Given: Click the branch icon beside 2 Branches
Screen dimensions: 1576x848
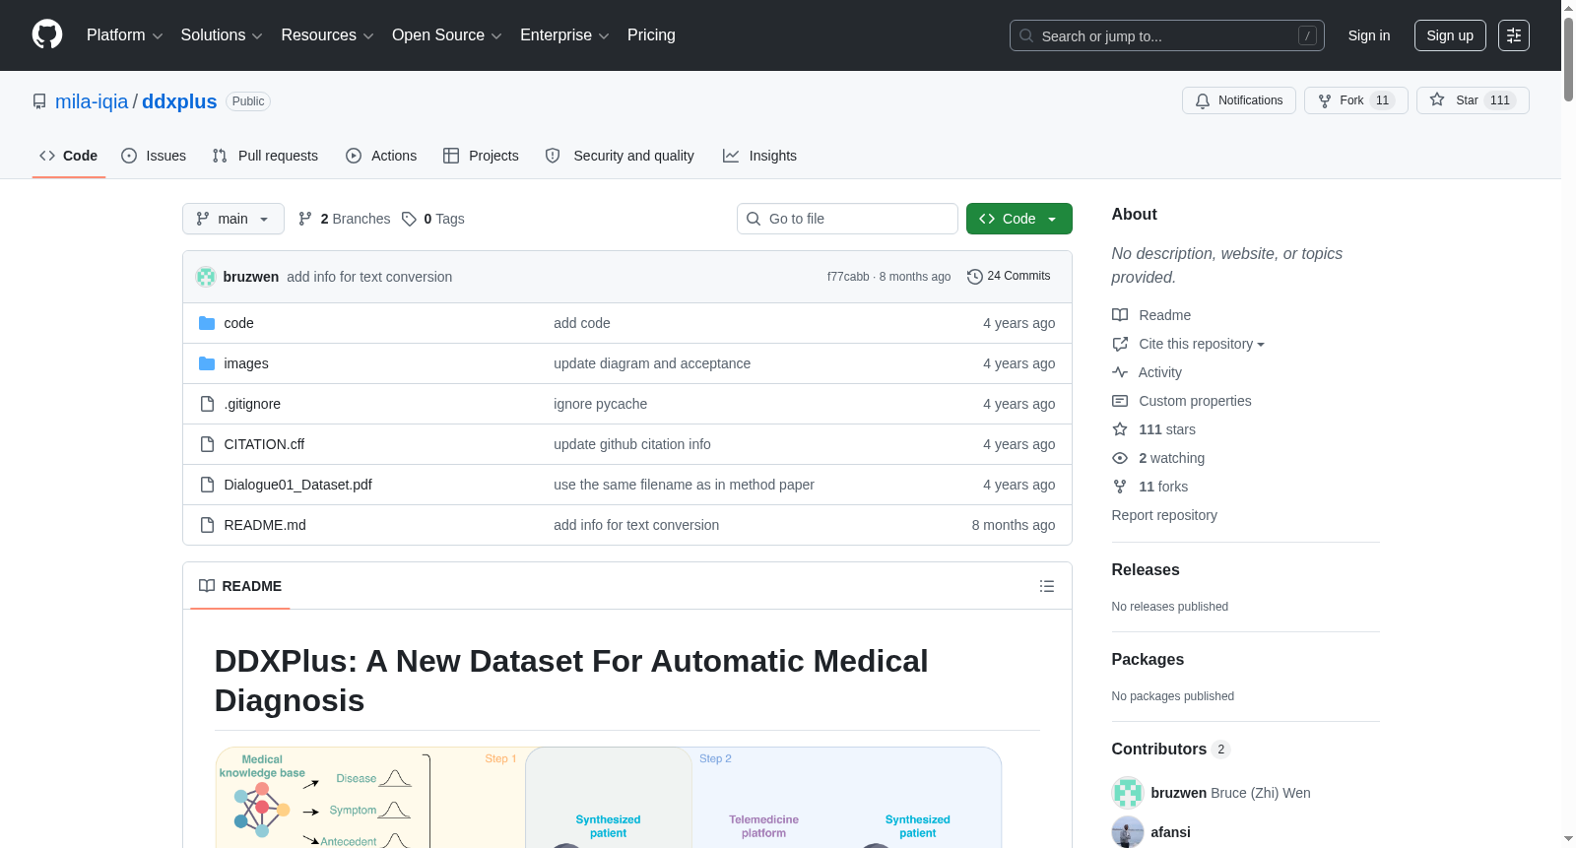Looking at the screenshot, I should [x=305, y=219].
